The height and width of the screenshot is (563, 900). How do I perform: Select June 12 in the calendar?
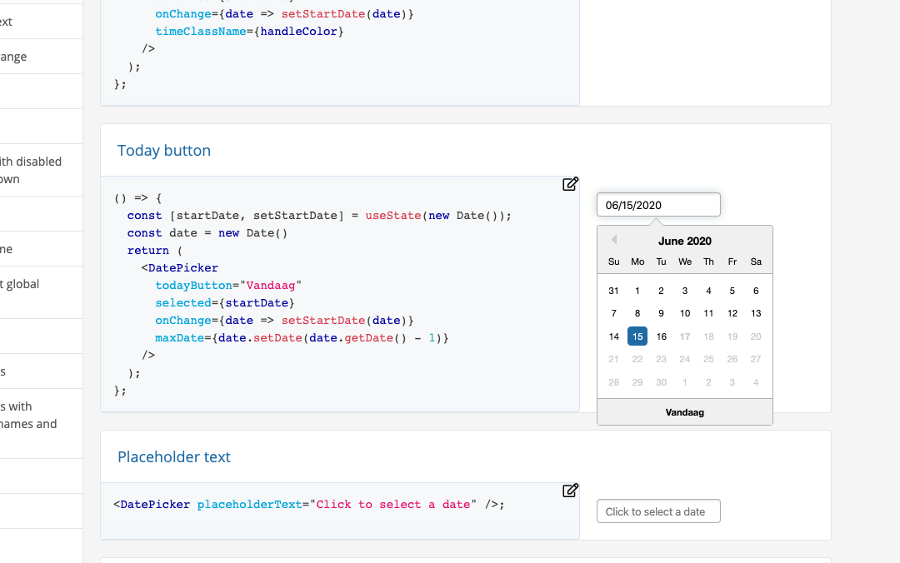pyautogui.click(x=732, y=313)
